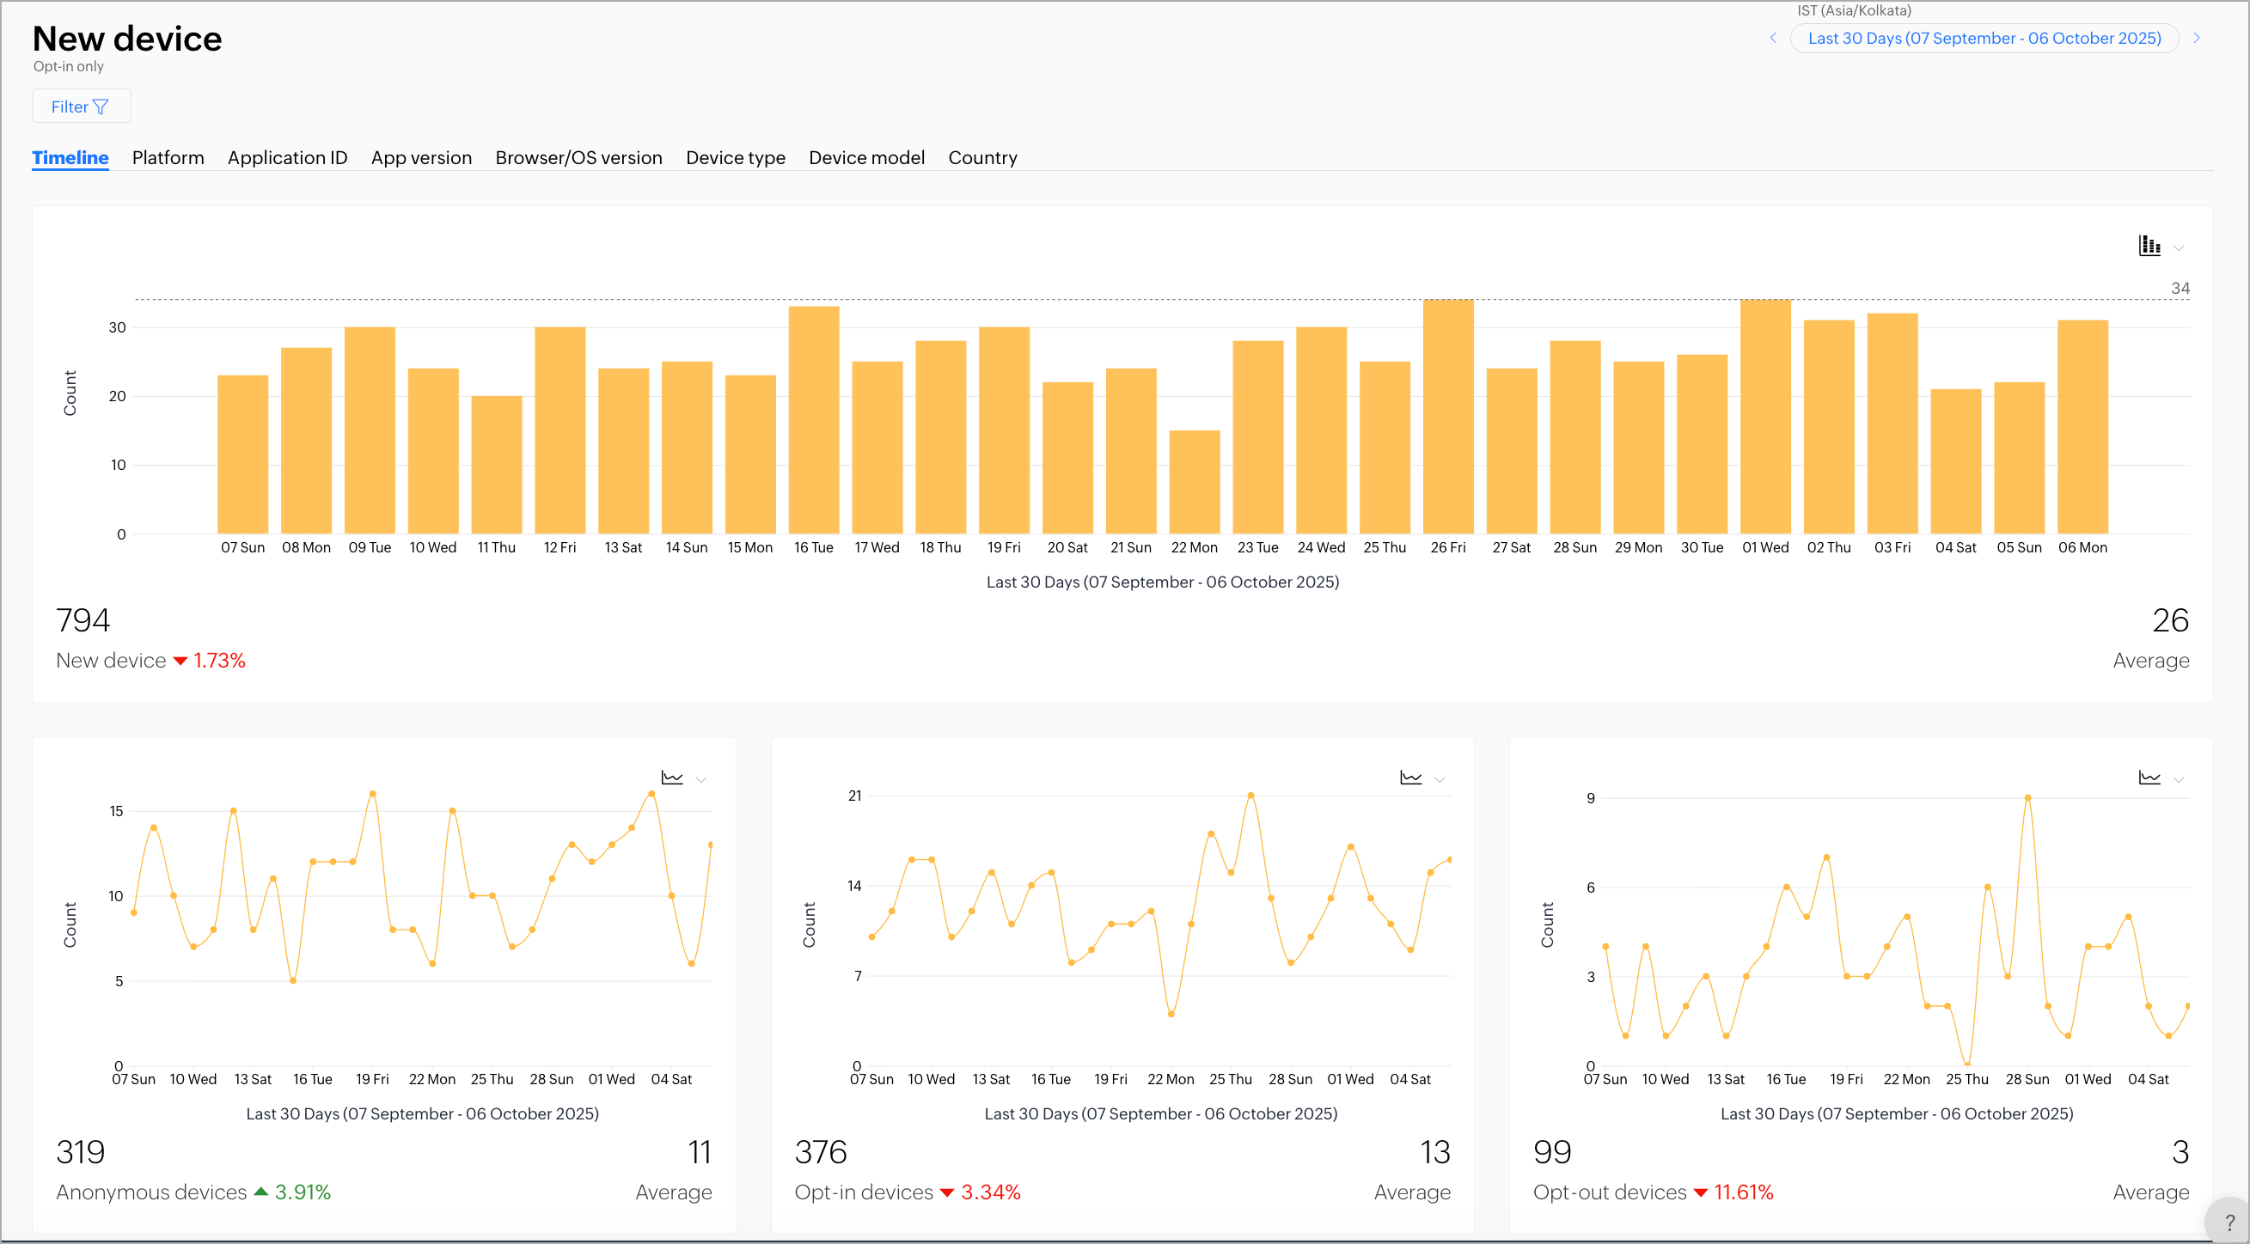
Task: Open the help question mark icon
Action: click(2229, 1223)
